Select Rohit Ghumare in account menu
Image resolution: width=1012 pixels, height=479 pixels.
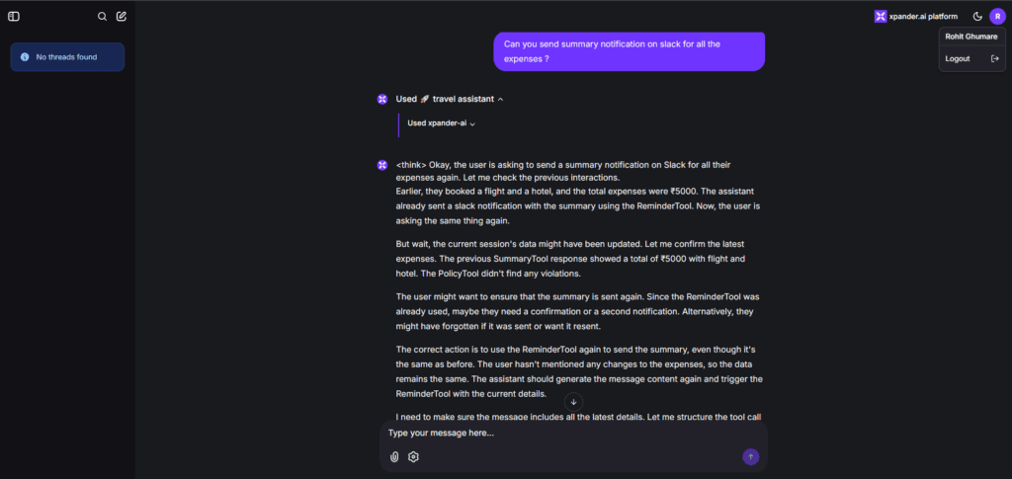970,37
